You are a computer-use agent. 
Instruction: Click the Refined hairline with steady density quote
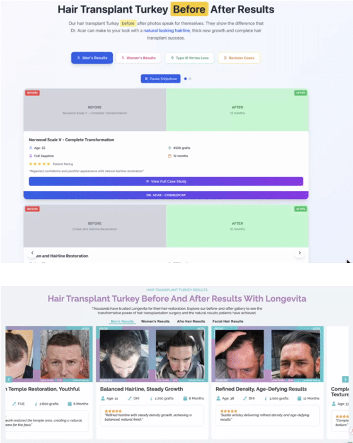[148, 417]
